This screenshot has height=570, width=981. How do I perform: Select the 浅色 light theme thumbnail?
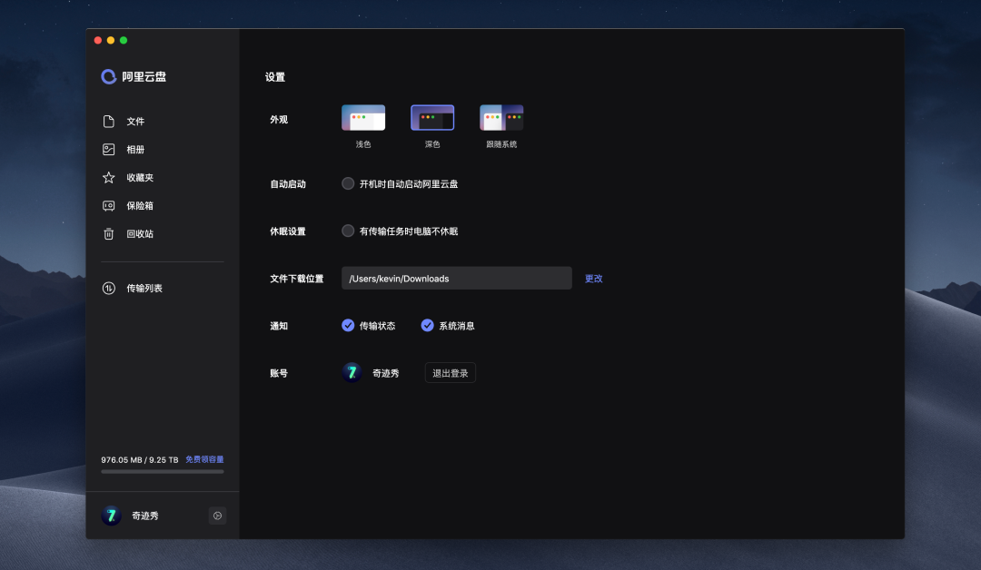363,117
